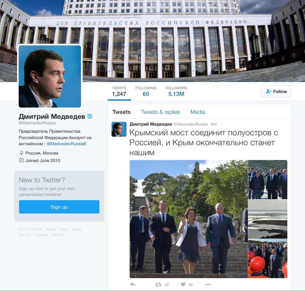The width and height of the screenshot is (305, 291).
Task: Open the Following 60 list
Action: tap(146, 92)
